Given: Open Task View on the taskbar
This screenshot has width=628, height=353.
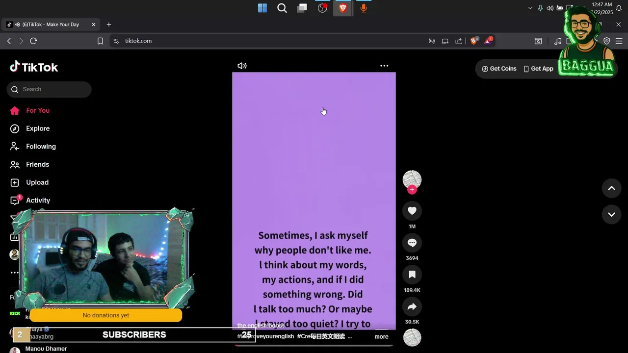Looking at the screenshot, I should click(x=302, y=8).
